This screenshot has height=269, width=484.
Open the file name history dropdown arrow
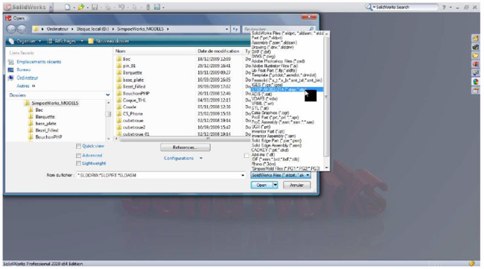(x=243, y=175)
